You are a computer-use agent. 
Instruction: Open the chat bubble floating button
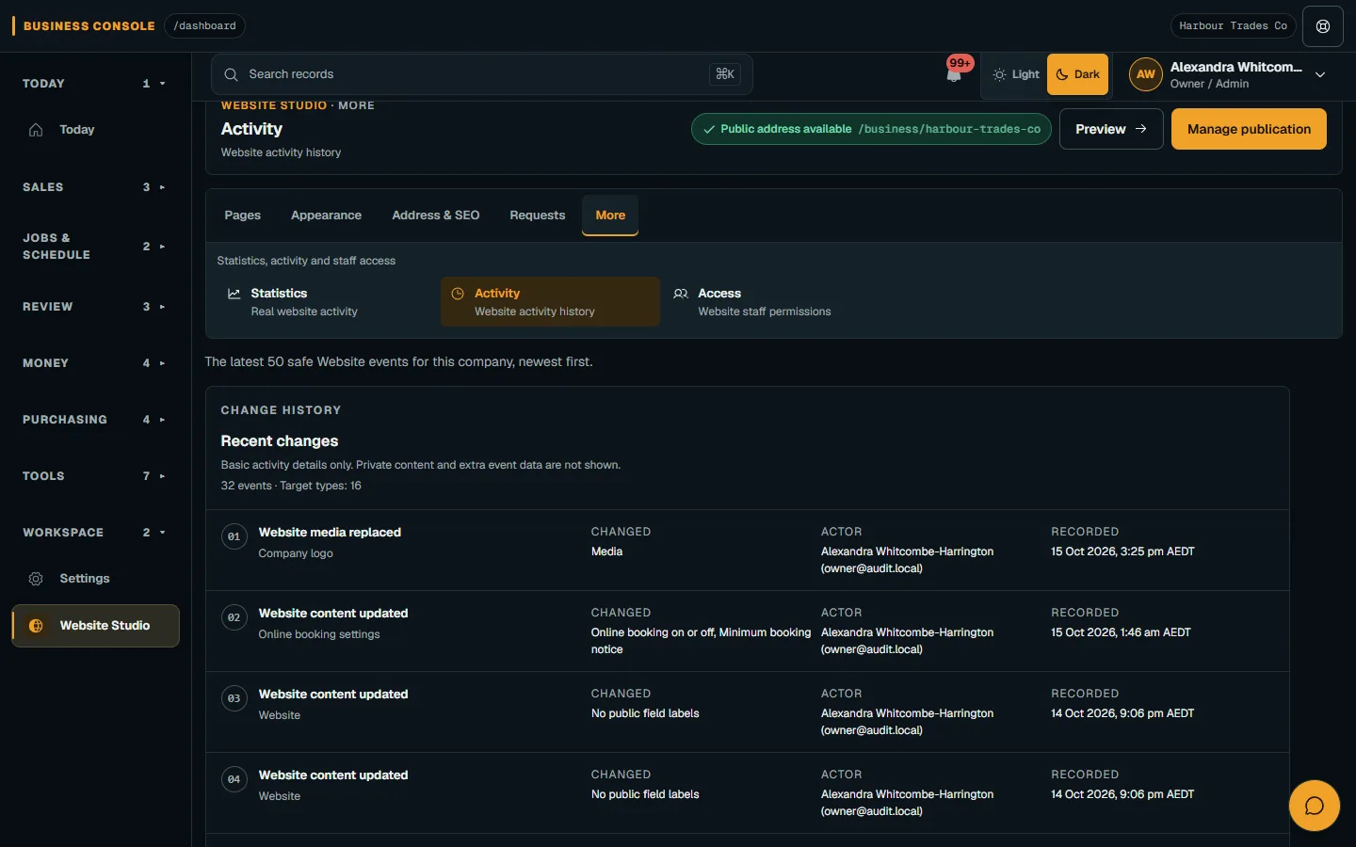click(1315, 806)
